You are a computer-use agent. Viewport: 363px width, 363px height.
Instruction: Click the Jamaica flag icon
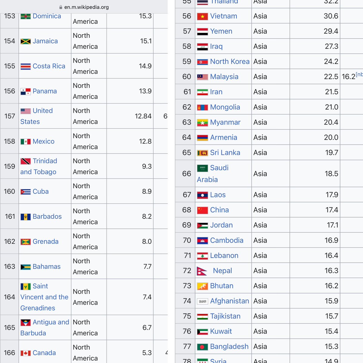tap(26, 41)
